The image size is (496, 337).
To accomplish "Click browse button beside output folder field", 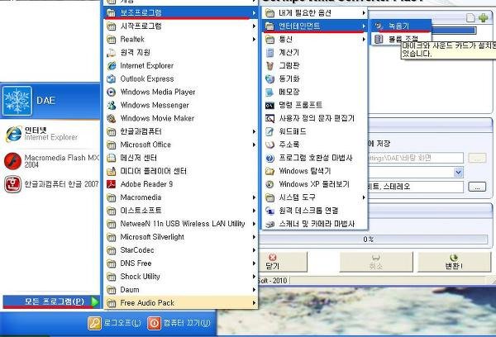I will (477, 158).
